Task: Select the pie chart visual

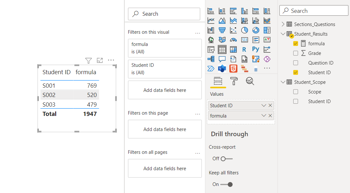Action: point(244,30)
